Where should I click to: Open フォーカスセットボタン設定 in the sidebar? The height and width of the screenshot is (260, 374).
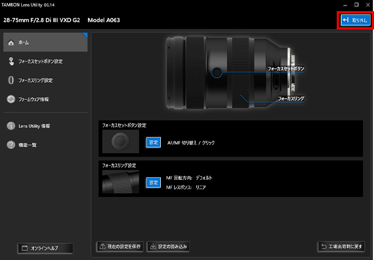[45, 62]
